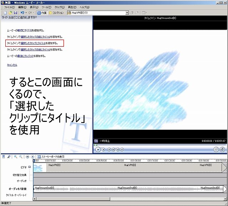Click the Open Project folder icon
The width and height of the screenshot is (228, 206).
pyautogui.click(x=10, y=13)
